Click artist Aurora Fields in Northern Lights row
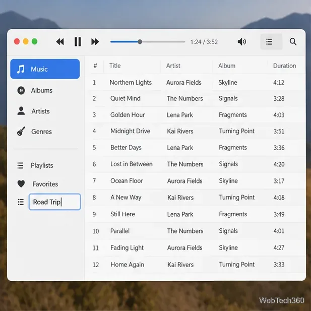This screenshot has width=311, height=311. (x=183, y=82)
